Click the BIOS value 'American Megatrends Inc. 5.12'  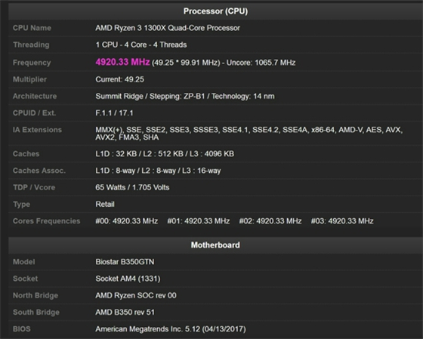[148, 329]
